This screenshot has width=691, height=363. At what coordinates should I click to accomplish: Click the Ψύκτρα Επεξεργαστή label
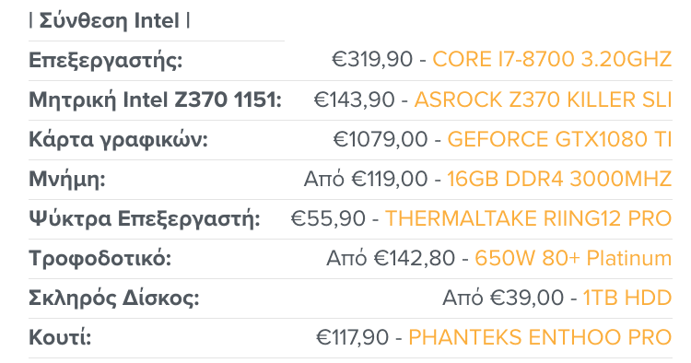[145, 219]
